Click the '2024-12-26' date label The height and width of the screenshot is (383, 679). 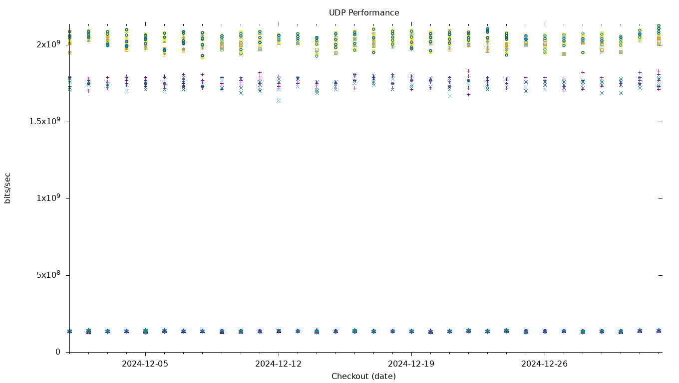tap(545, 364)
